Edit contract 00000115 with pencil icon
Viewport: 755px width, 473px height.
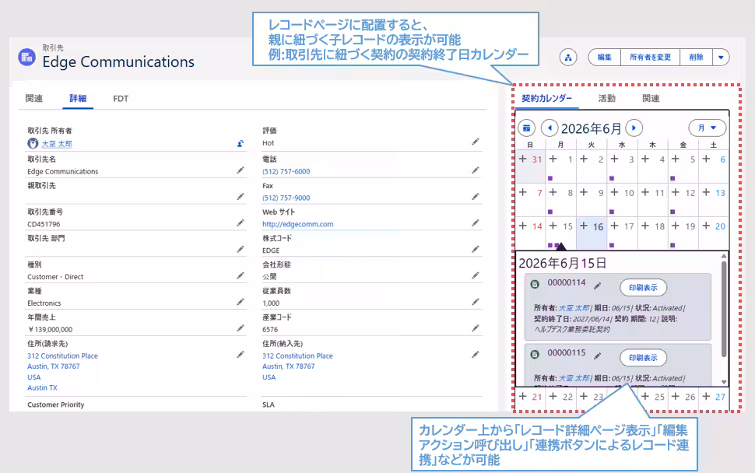(x=597, y=356)
